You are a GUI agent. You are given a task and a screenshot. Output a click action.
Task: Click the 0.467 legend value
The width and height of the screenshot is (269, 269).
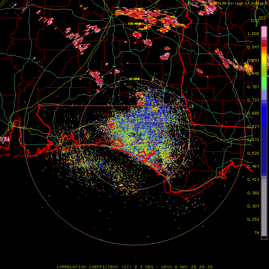(253, 166)
